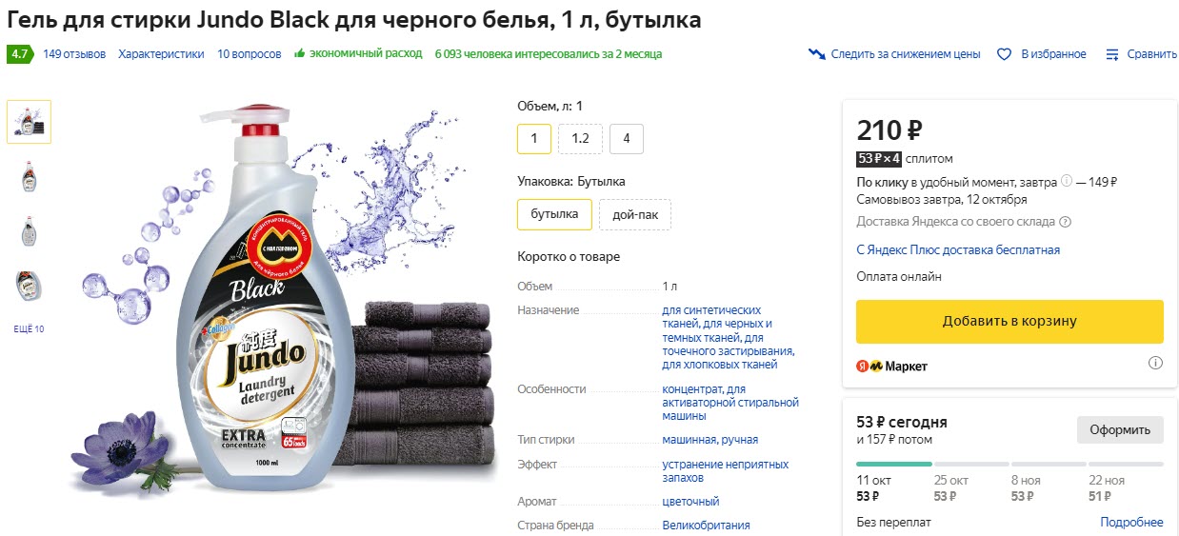Select volume option 4 liters
Image resolution: width=1179 pixels, height=536 pixels.
tap(626, 139)
